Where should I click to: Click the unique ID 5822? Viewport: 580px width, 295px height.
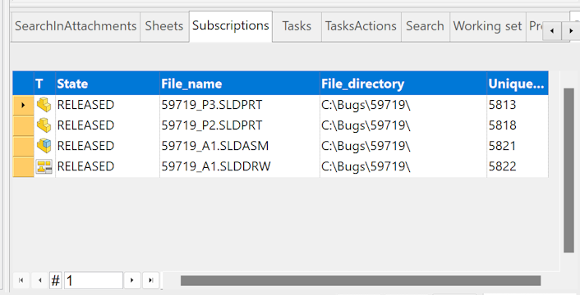click(x=502, y=166)
